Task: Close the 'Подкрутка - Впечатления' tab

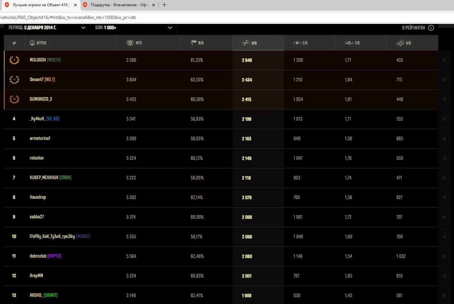Action: click(x=154, y=5)
